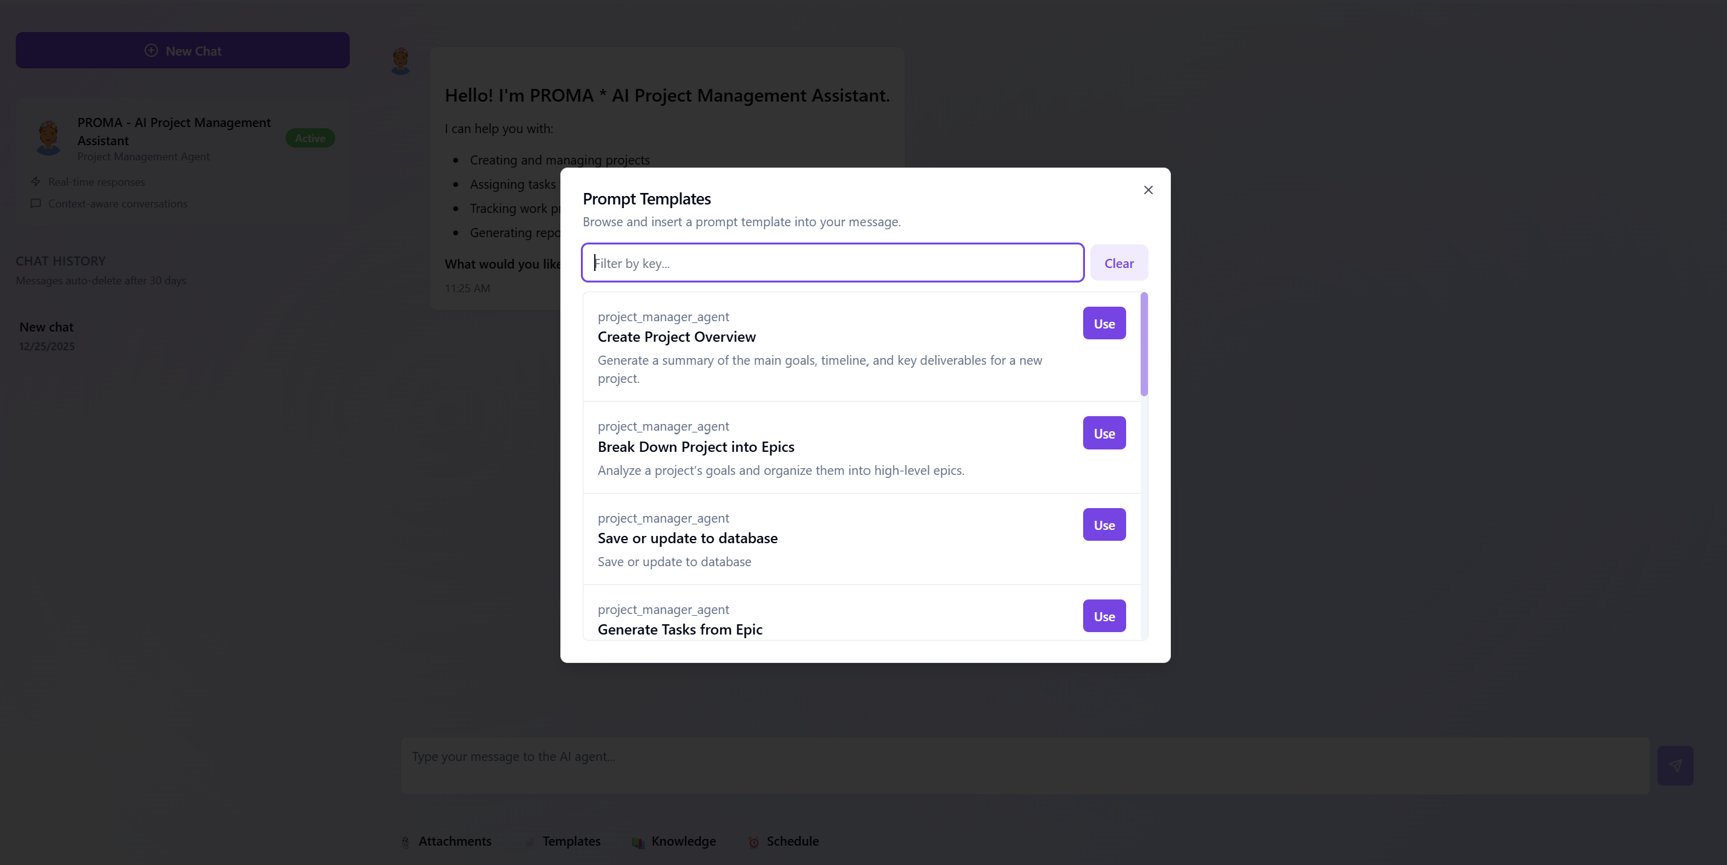
Task: Use the Create Project Overview template
Action: tap(1104, 324)
